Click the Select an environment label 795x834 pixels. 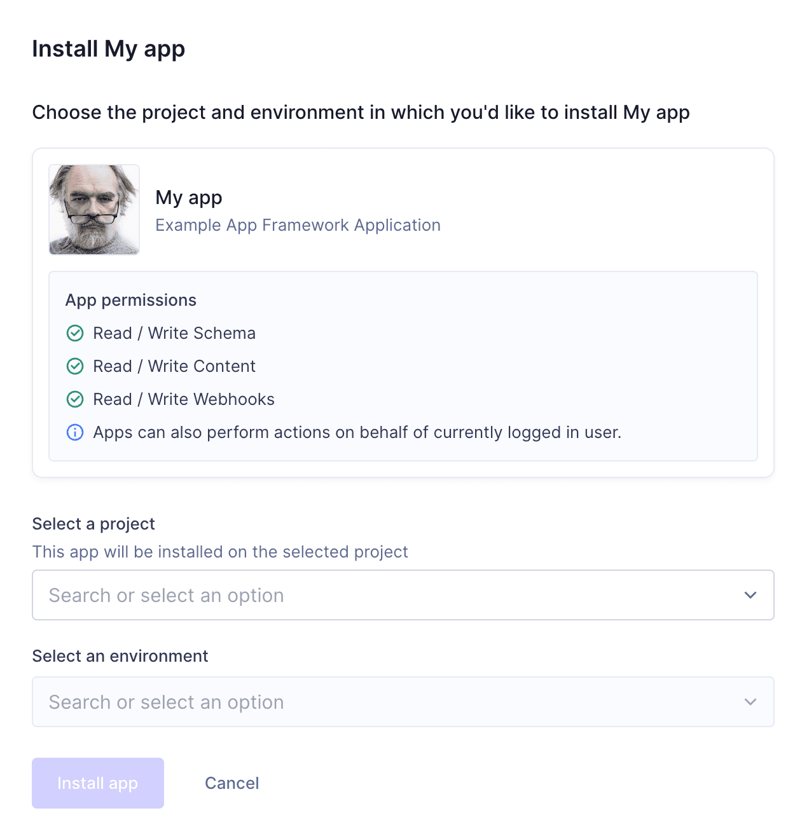pyautogui.click(x=120, y=655)
